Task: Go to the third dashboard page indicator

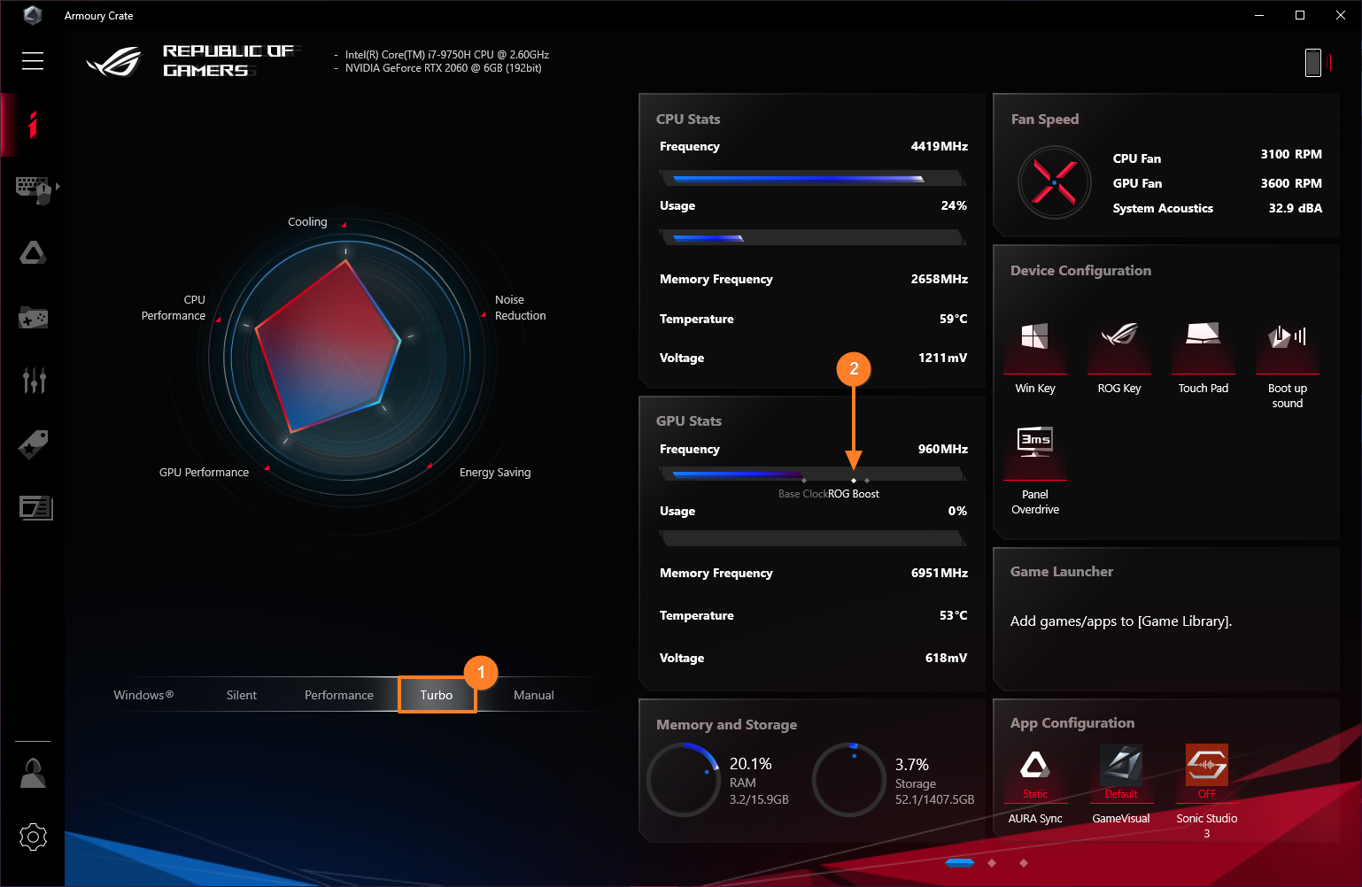Action: [x=1024, y=862]
